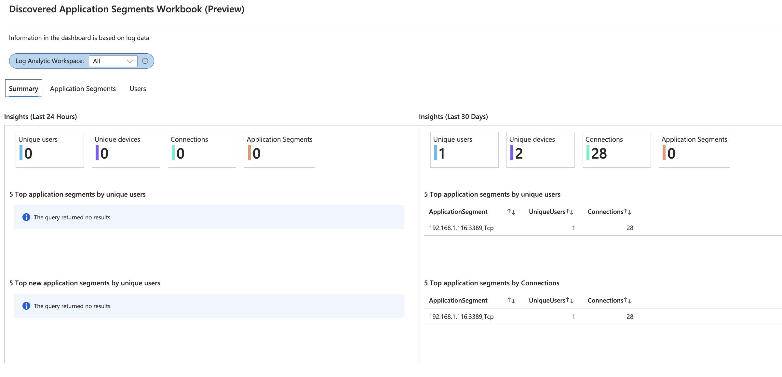The height and width of the screenshot is (377, 782).
Task: Sort ApplicationSegment column in unique users table
Action: coord(511,212)
